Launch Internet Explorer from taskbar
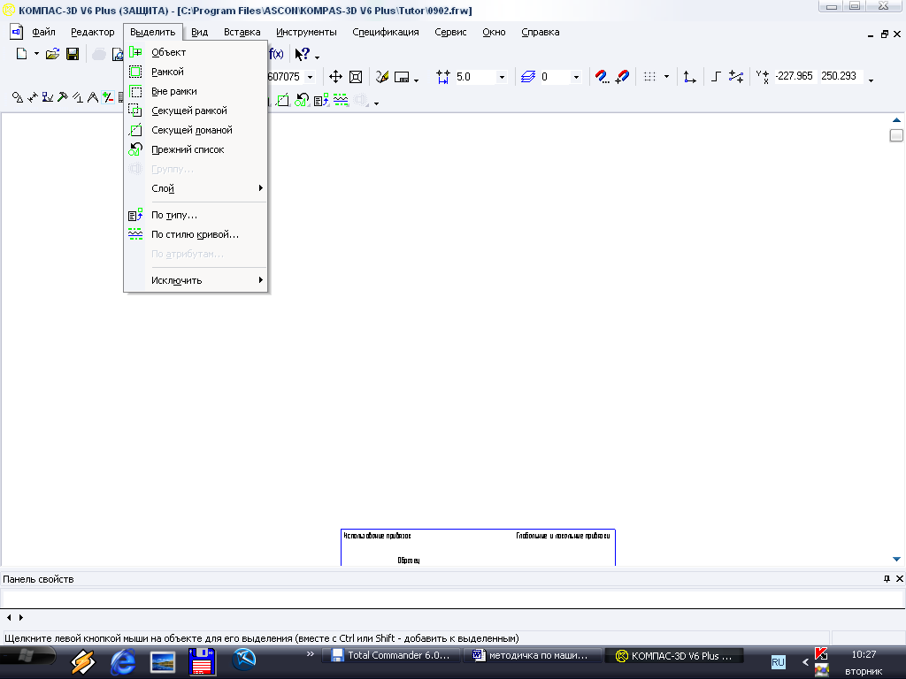906x679 pixels. click(123, 661)
